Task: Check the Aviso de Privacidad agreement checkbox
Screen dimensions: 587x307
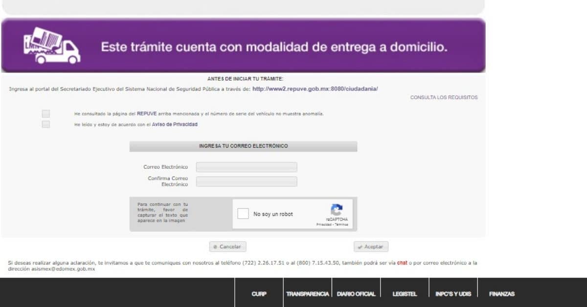Action: pos(45,124)
